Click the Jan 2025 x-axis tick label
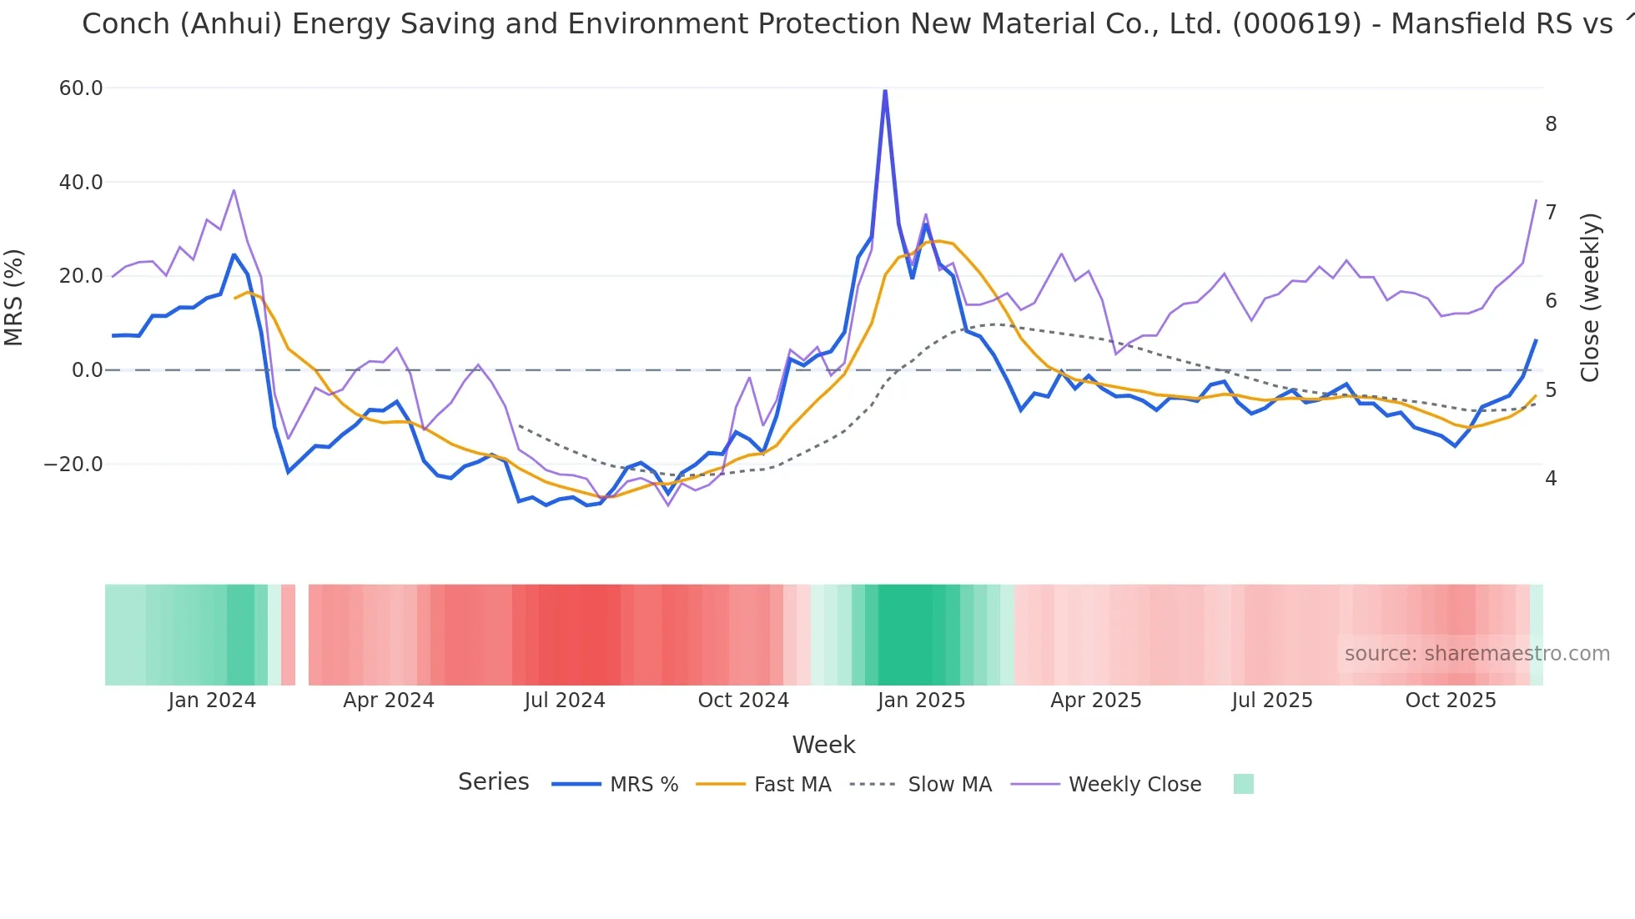 pos(921,701)
